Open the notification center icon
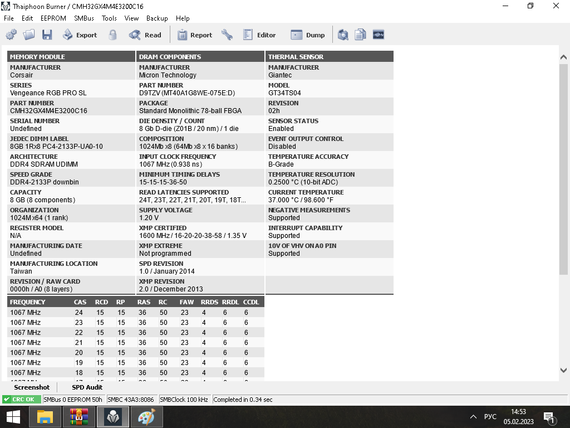This screenshot has width=570, height=428. tap(548, 417)
